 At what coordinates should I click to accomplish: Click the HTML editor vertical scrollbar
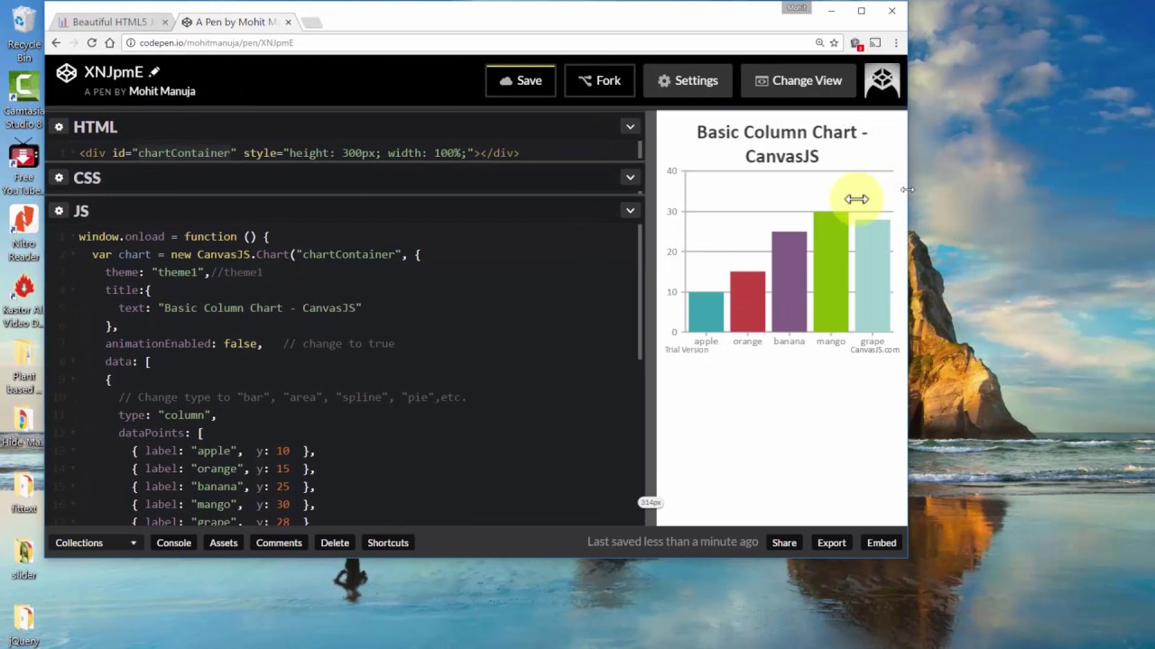click(x=640, y=150)
